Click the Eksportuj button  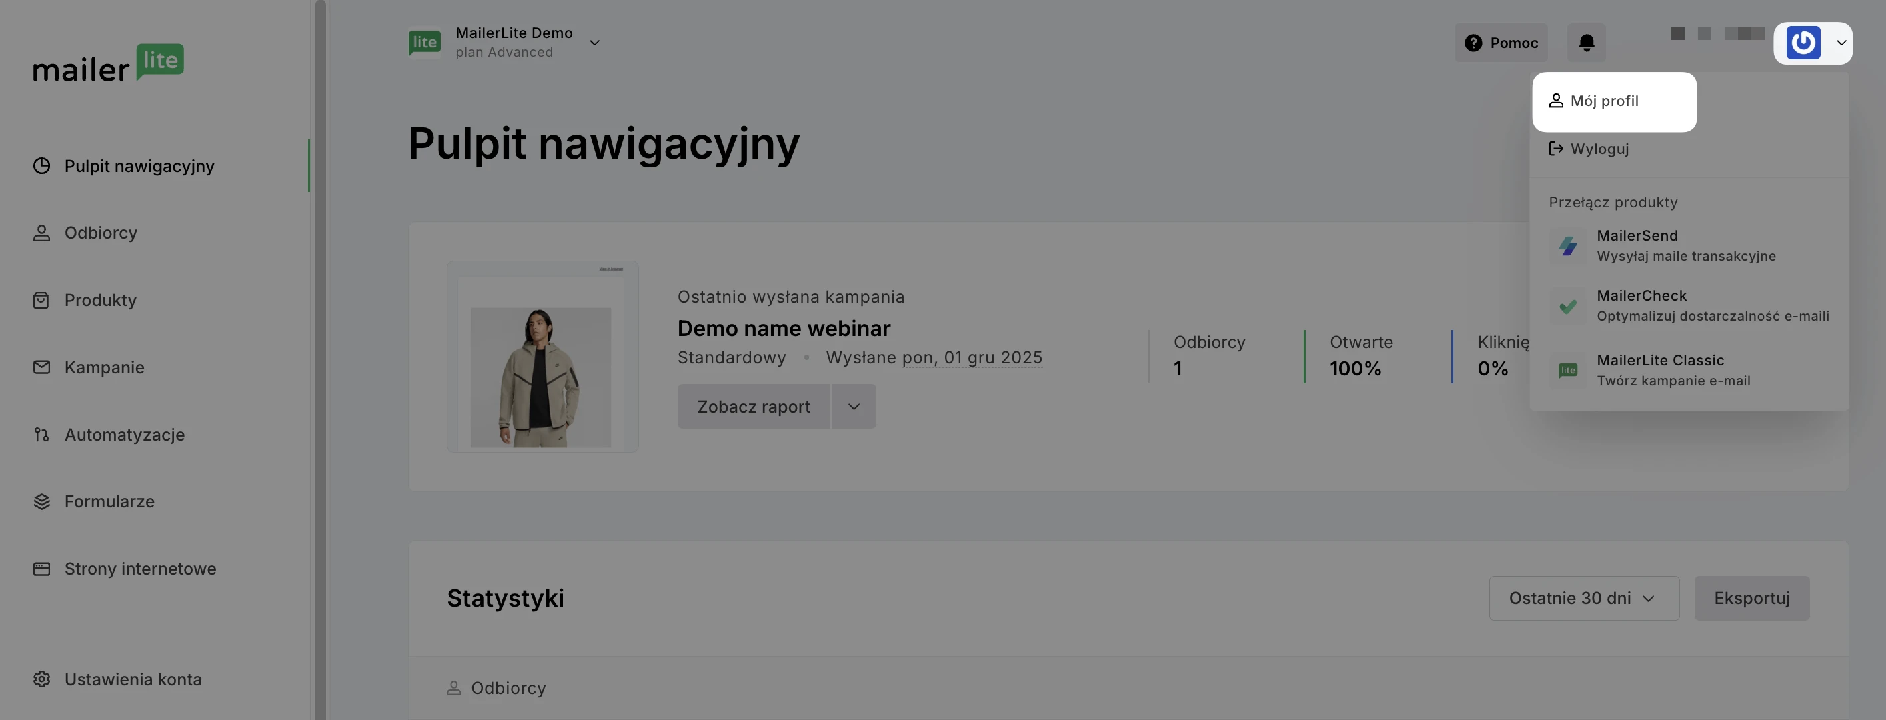point(1751,598)
